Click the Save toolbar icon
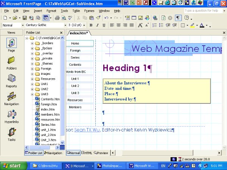Image resolution: width=227 pixels, height=170 pixels. pos(25,18)
